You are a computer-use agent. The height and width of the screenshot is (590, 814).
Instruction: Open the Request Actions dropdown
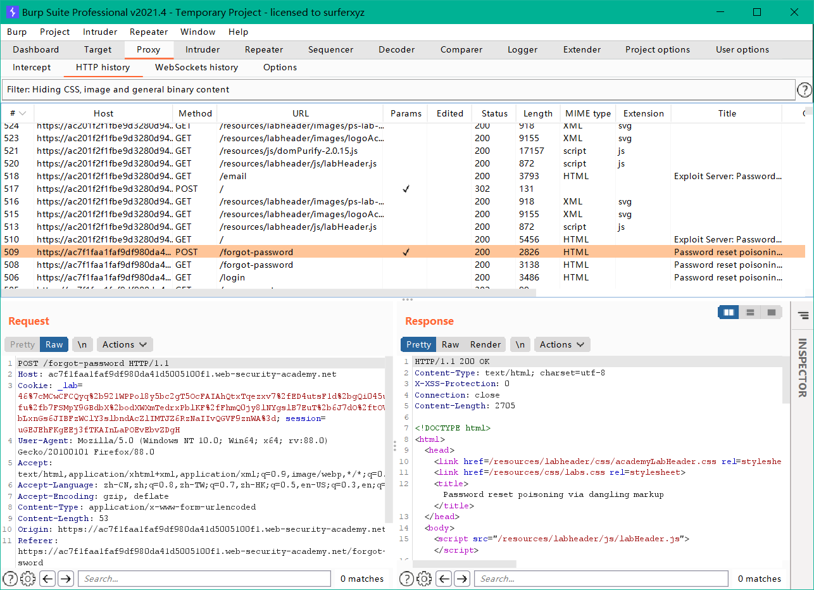point(125,344)
